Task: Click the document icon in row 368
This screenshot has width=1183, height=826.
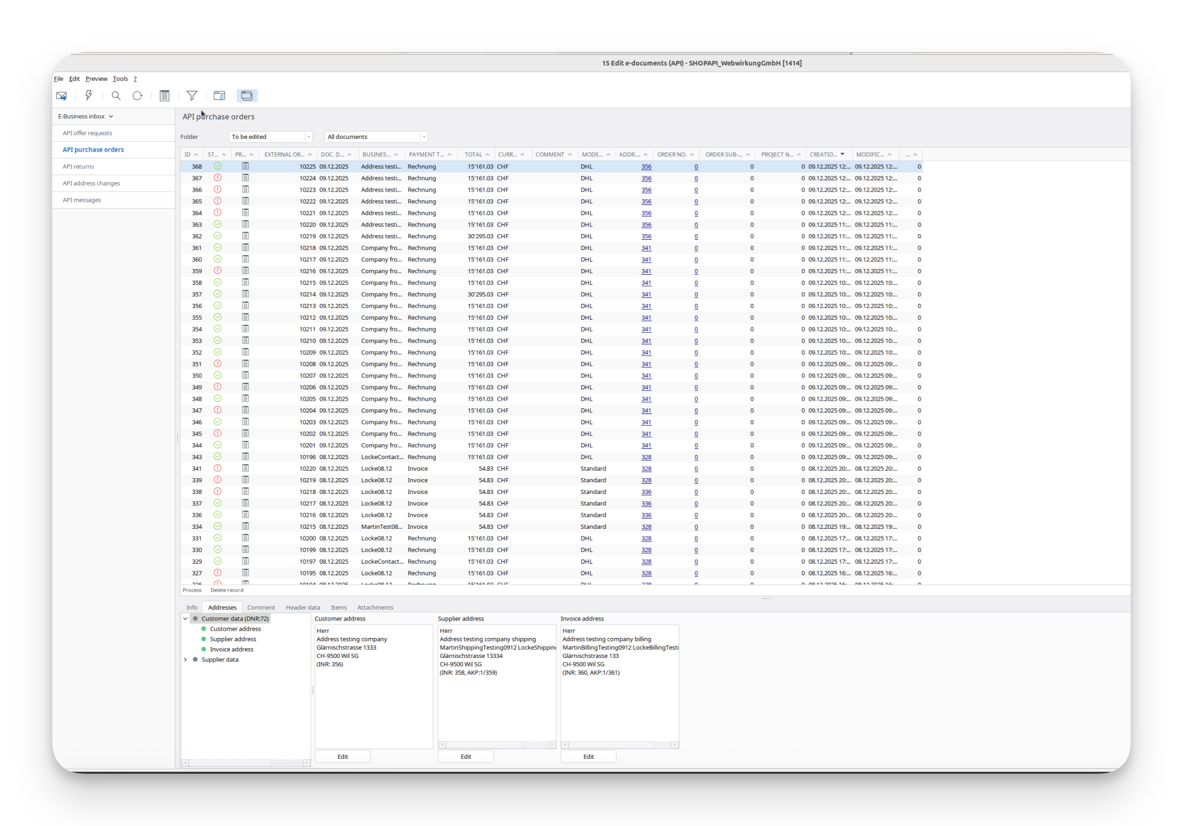Action: pos(245,167)
